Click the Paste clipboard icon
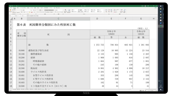Image resolution: width=172 pixels, height=96 pixels. click(x=10, y=10)
